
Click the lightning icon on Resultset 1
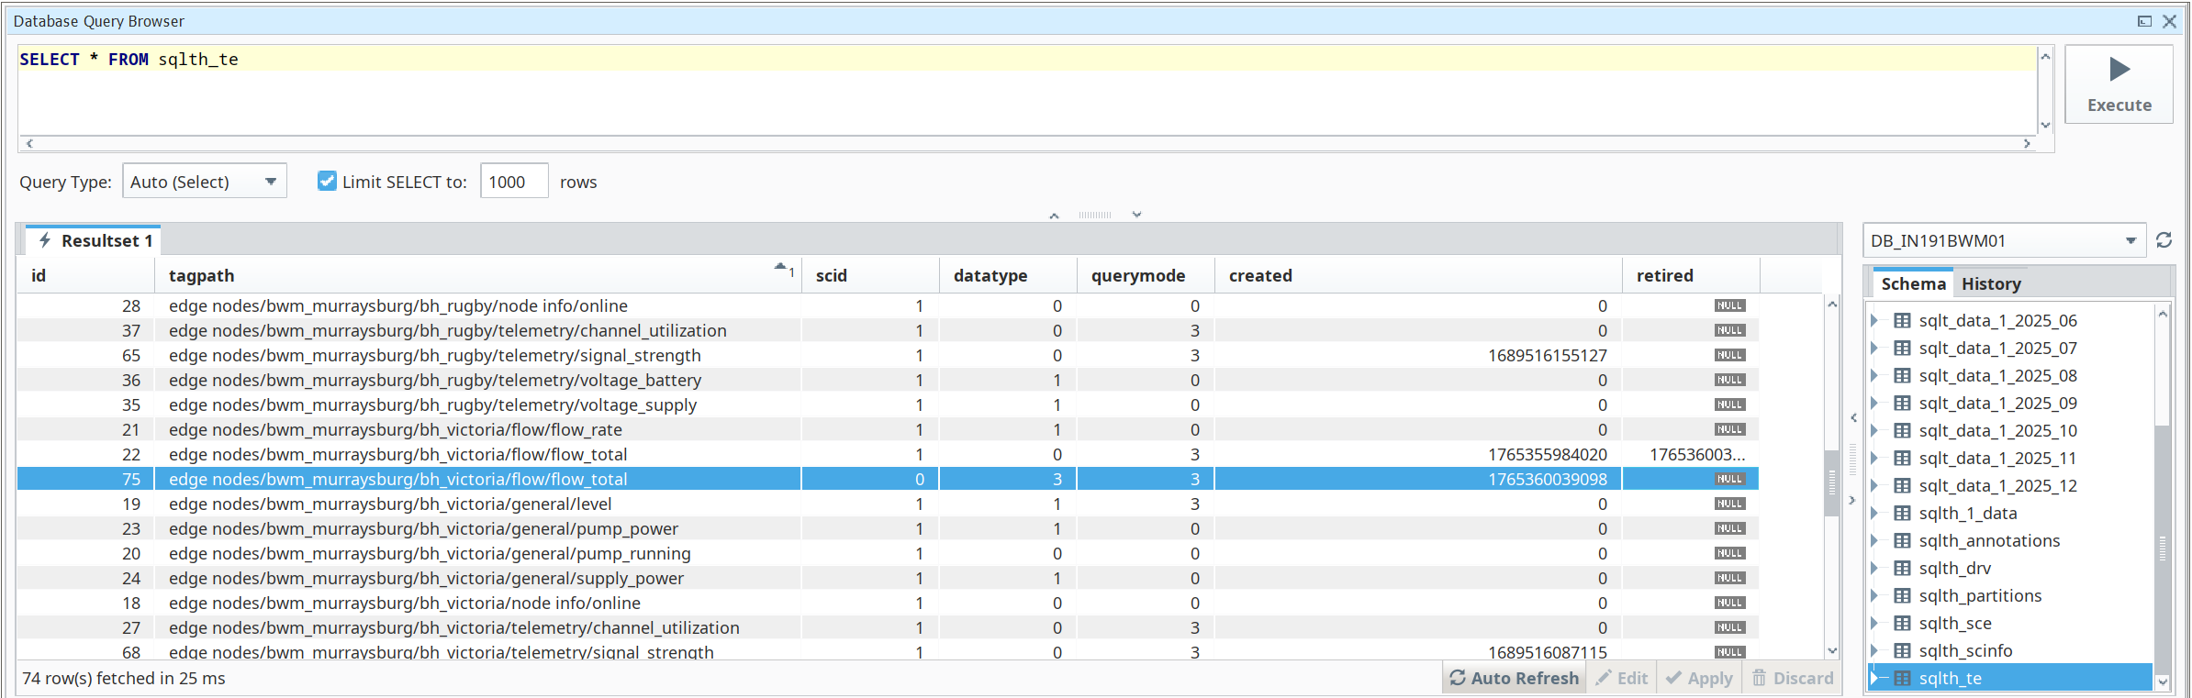point(44,240)
